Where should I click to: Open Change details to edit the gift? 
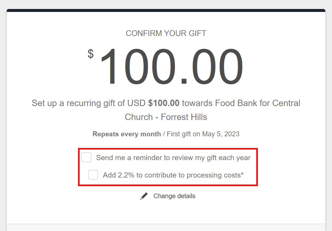pyautogui.click(x=174, y=196)
